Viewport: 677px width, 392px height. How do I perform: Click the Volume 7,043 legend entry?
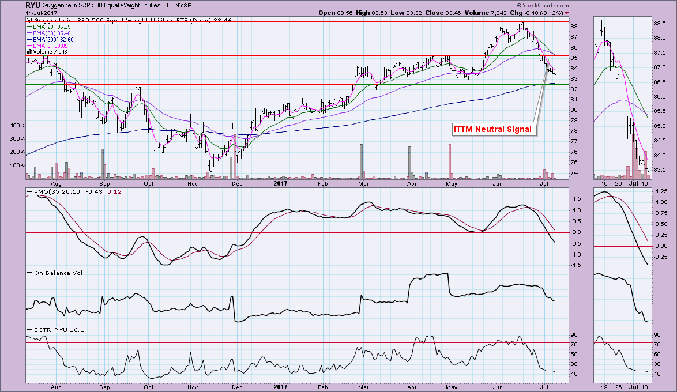click(x=50, y=52)
